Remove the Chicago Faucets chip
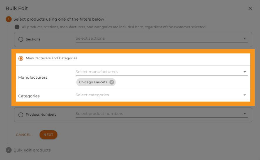This screenshot has height=160, width=260. point(112,82)
